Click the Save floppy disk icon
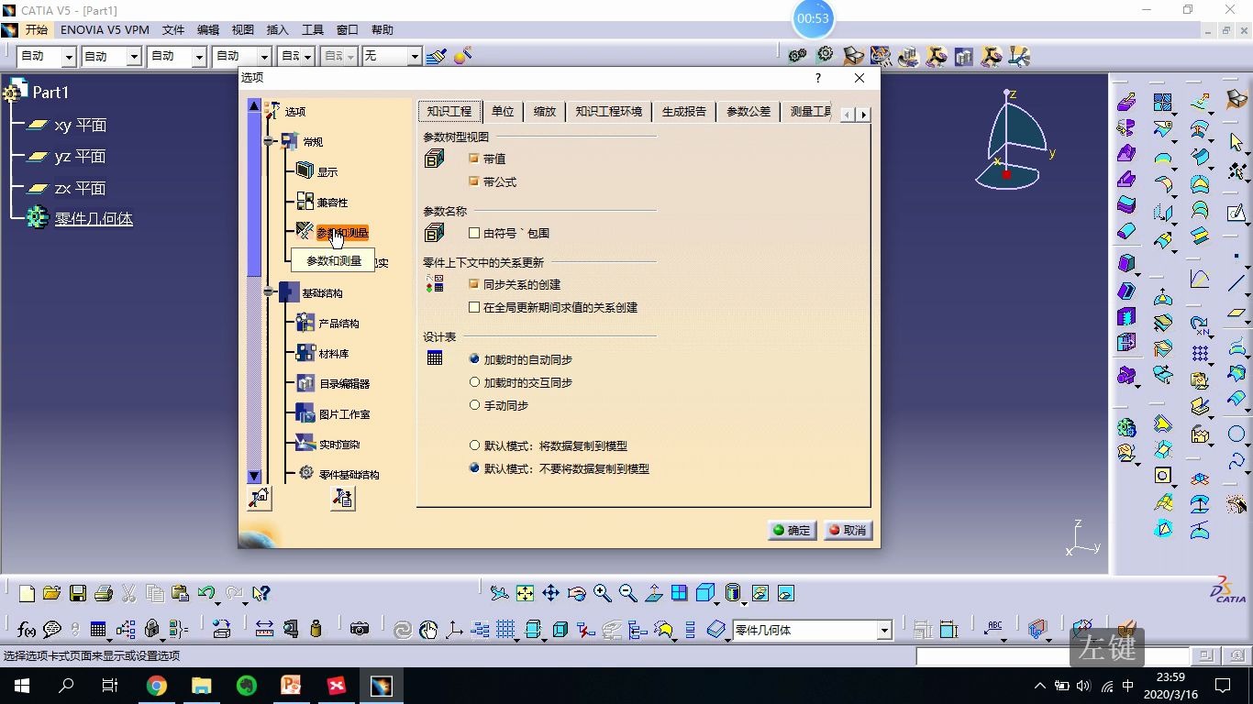The height and width of the screenshot is (704, 1253). [78, 593]
